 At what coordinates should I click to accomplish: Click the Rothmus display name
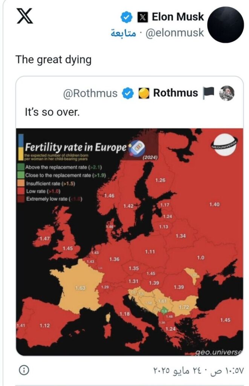pyautogui.click(x=176, y=93)
